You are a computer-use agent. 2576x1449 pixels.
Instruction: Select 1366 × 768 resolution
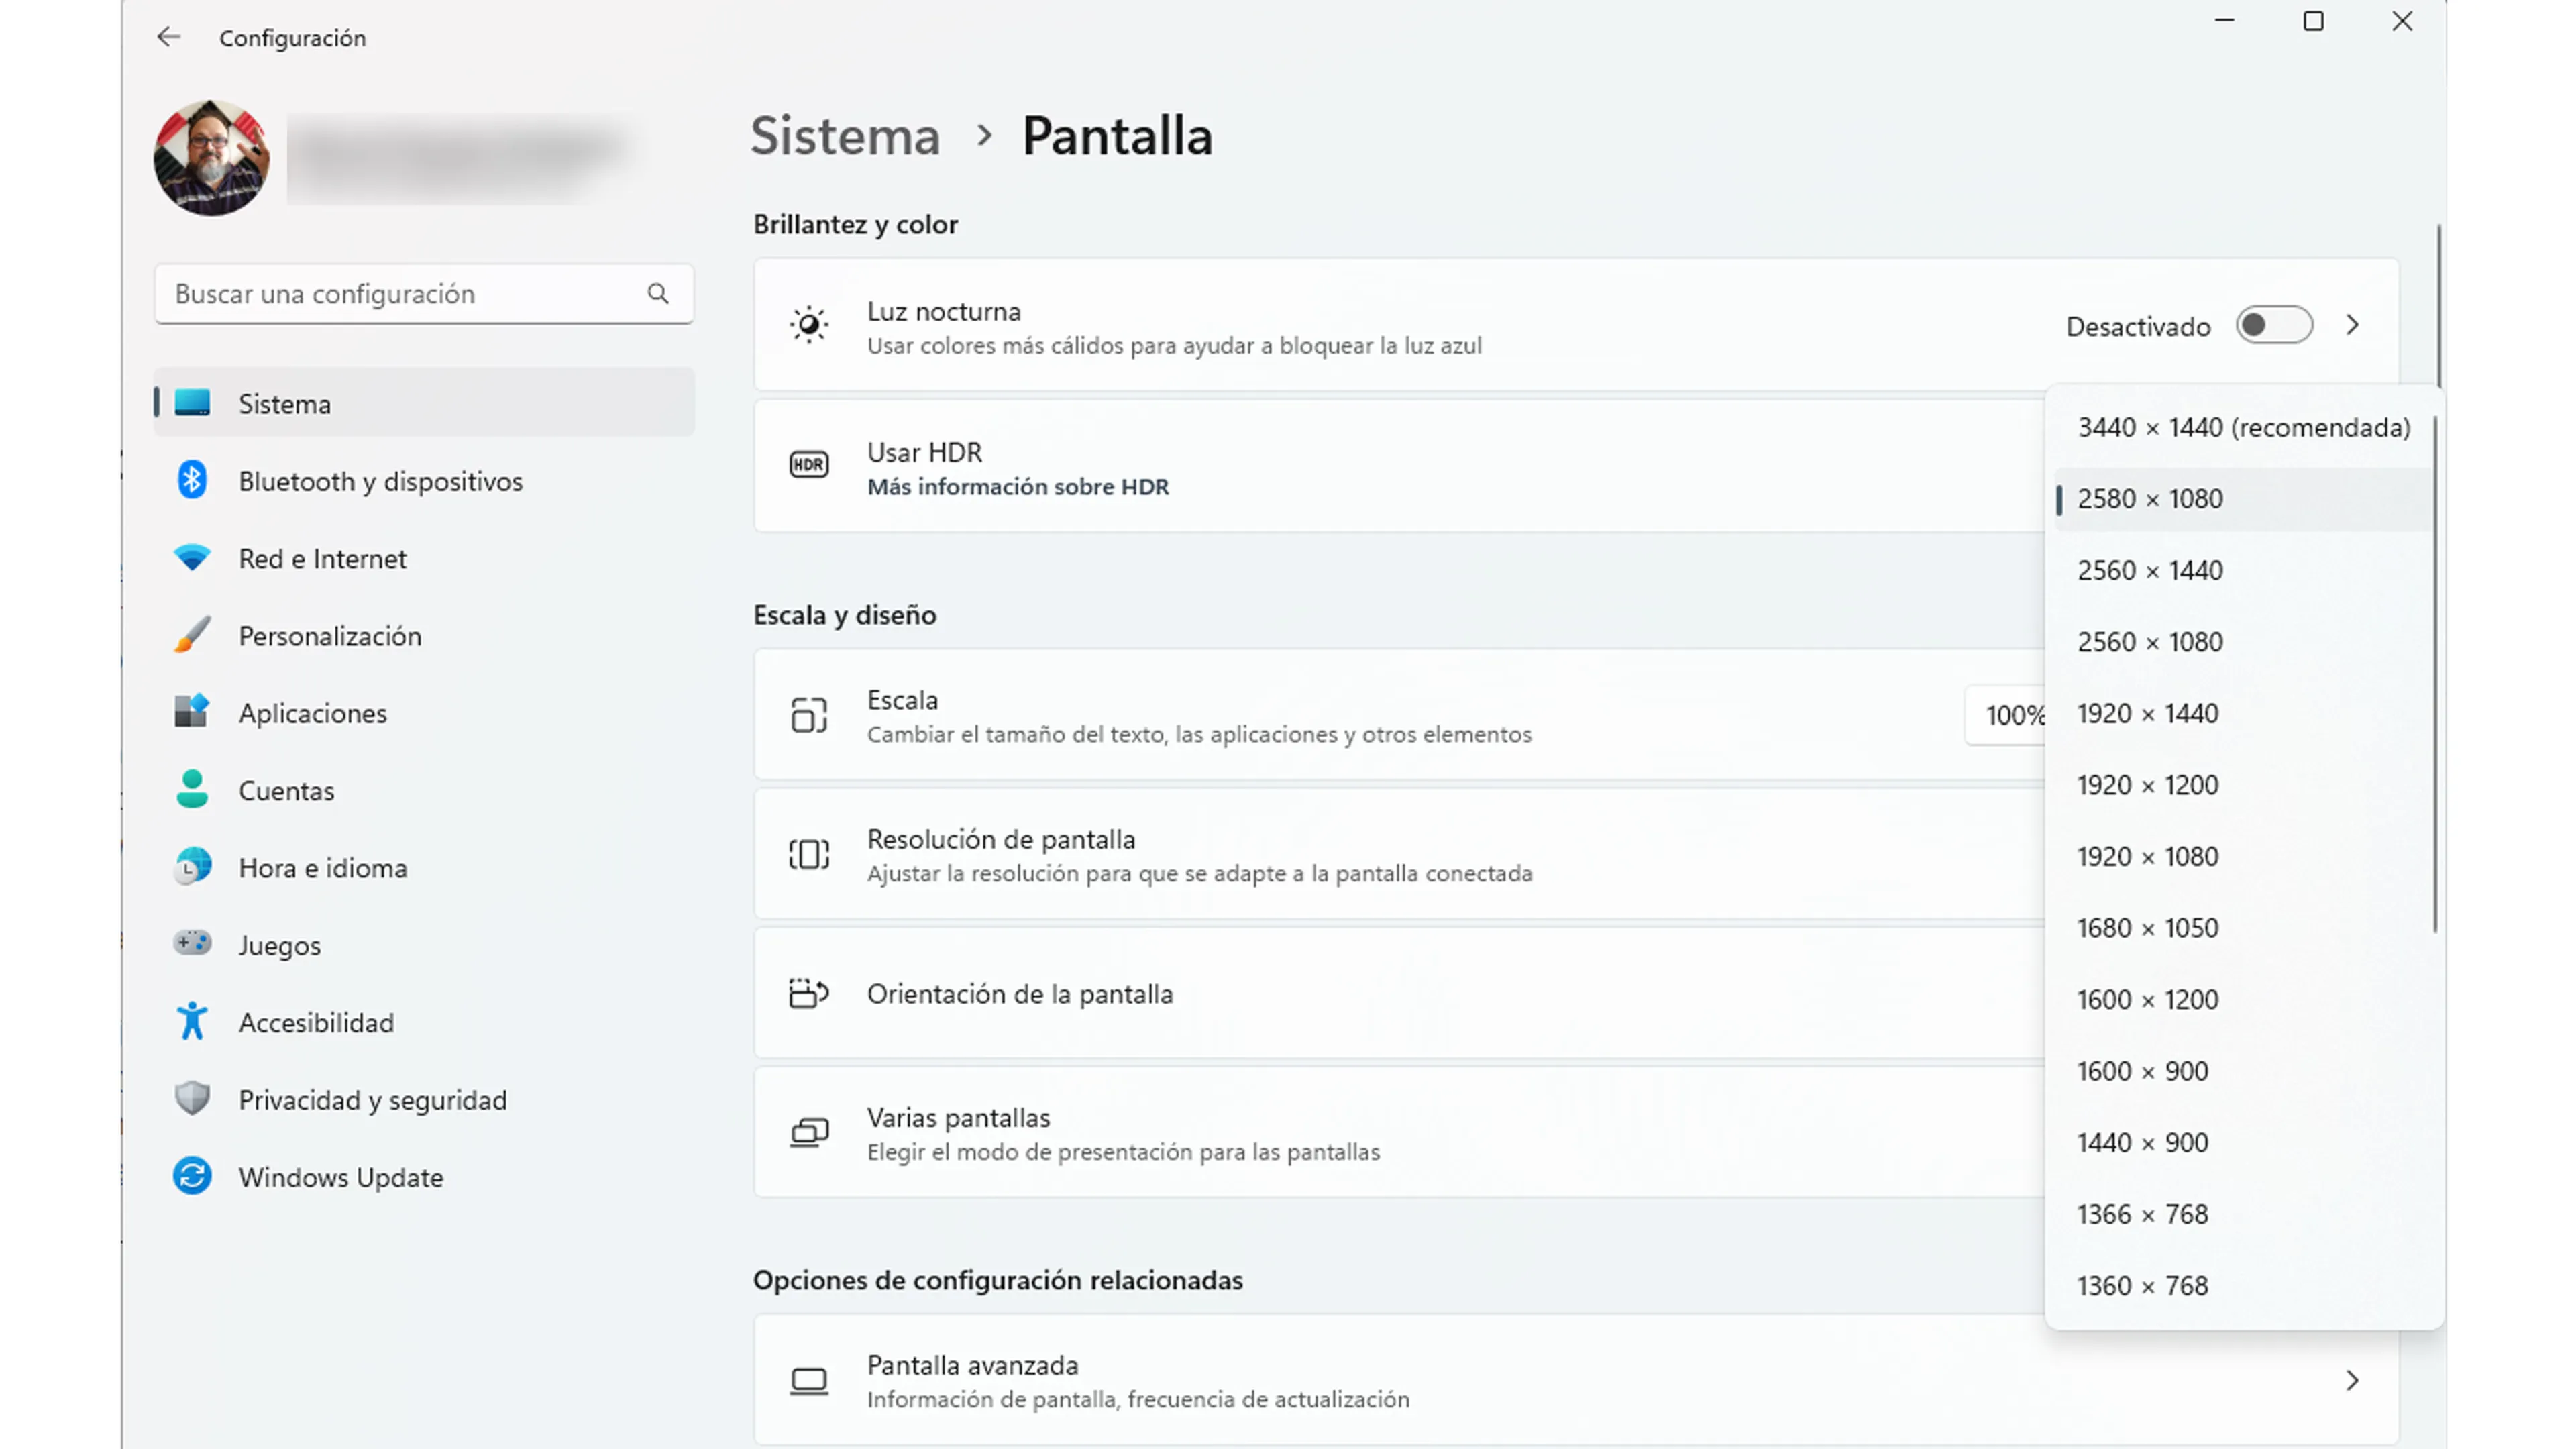[x=2244, y=1215]
